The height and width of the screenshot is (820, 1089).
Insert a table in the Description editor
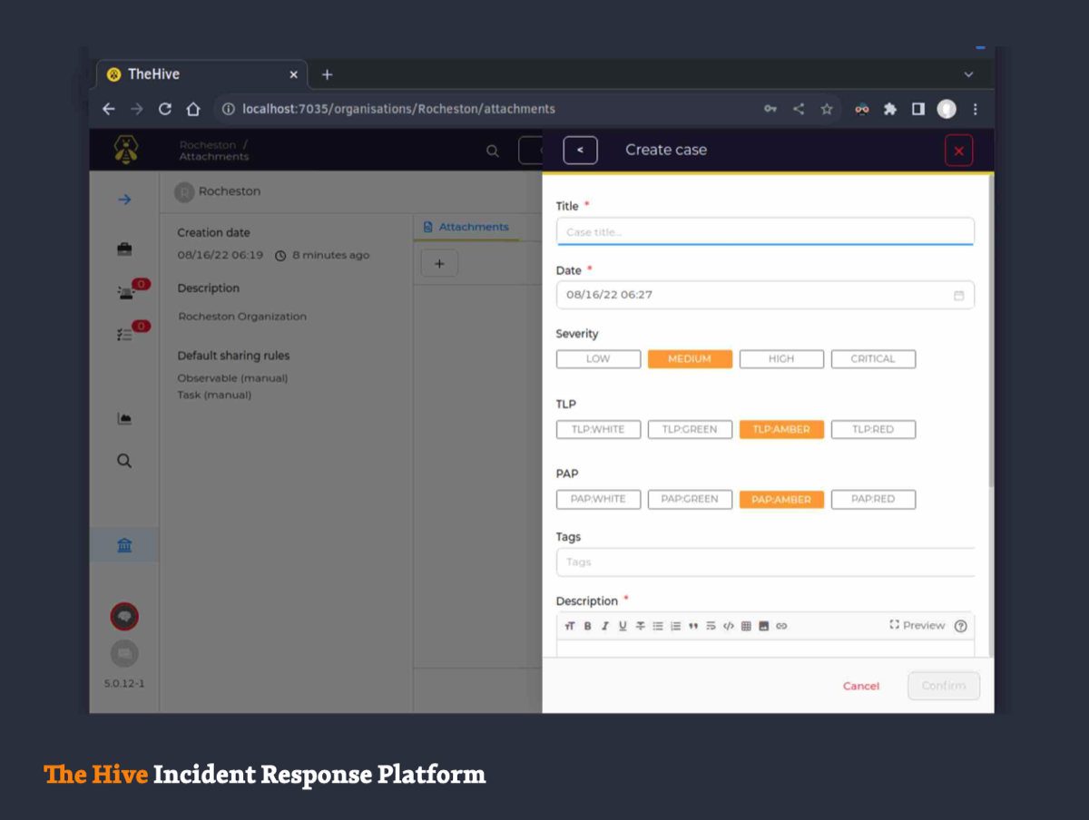[x=746, y=626]
